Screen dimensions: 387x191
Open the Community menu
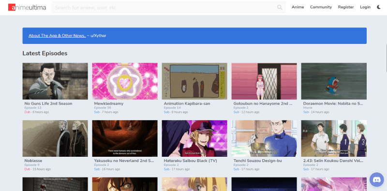click(x=321, y=7)
